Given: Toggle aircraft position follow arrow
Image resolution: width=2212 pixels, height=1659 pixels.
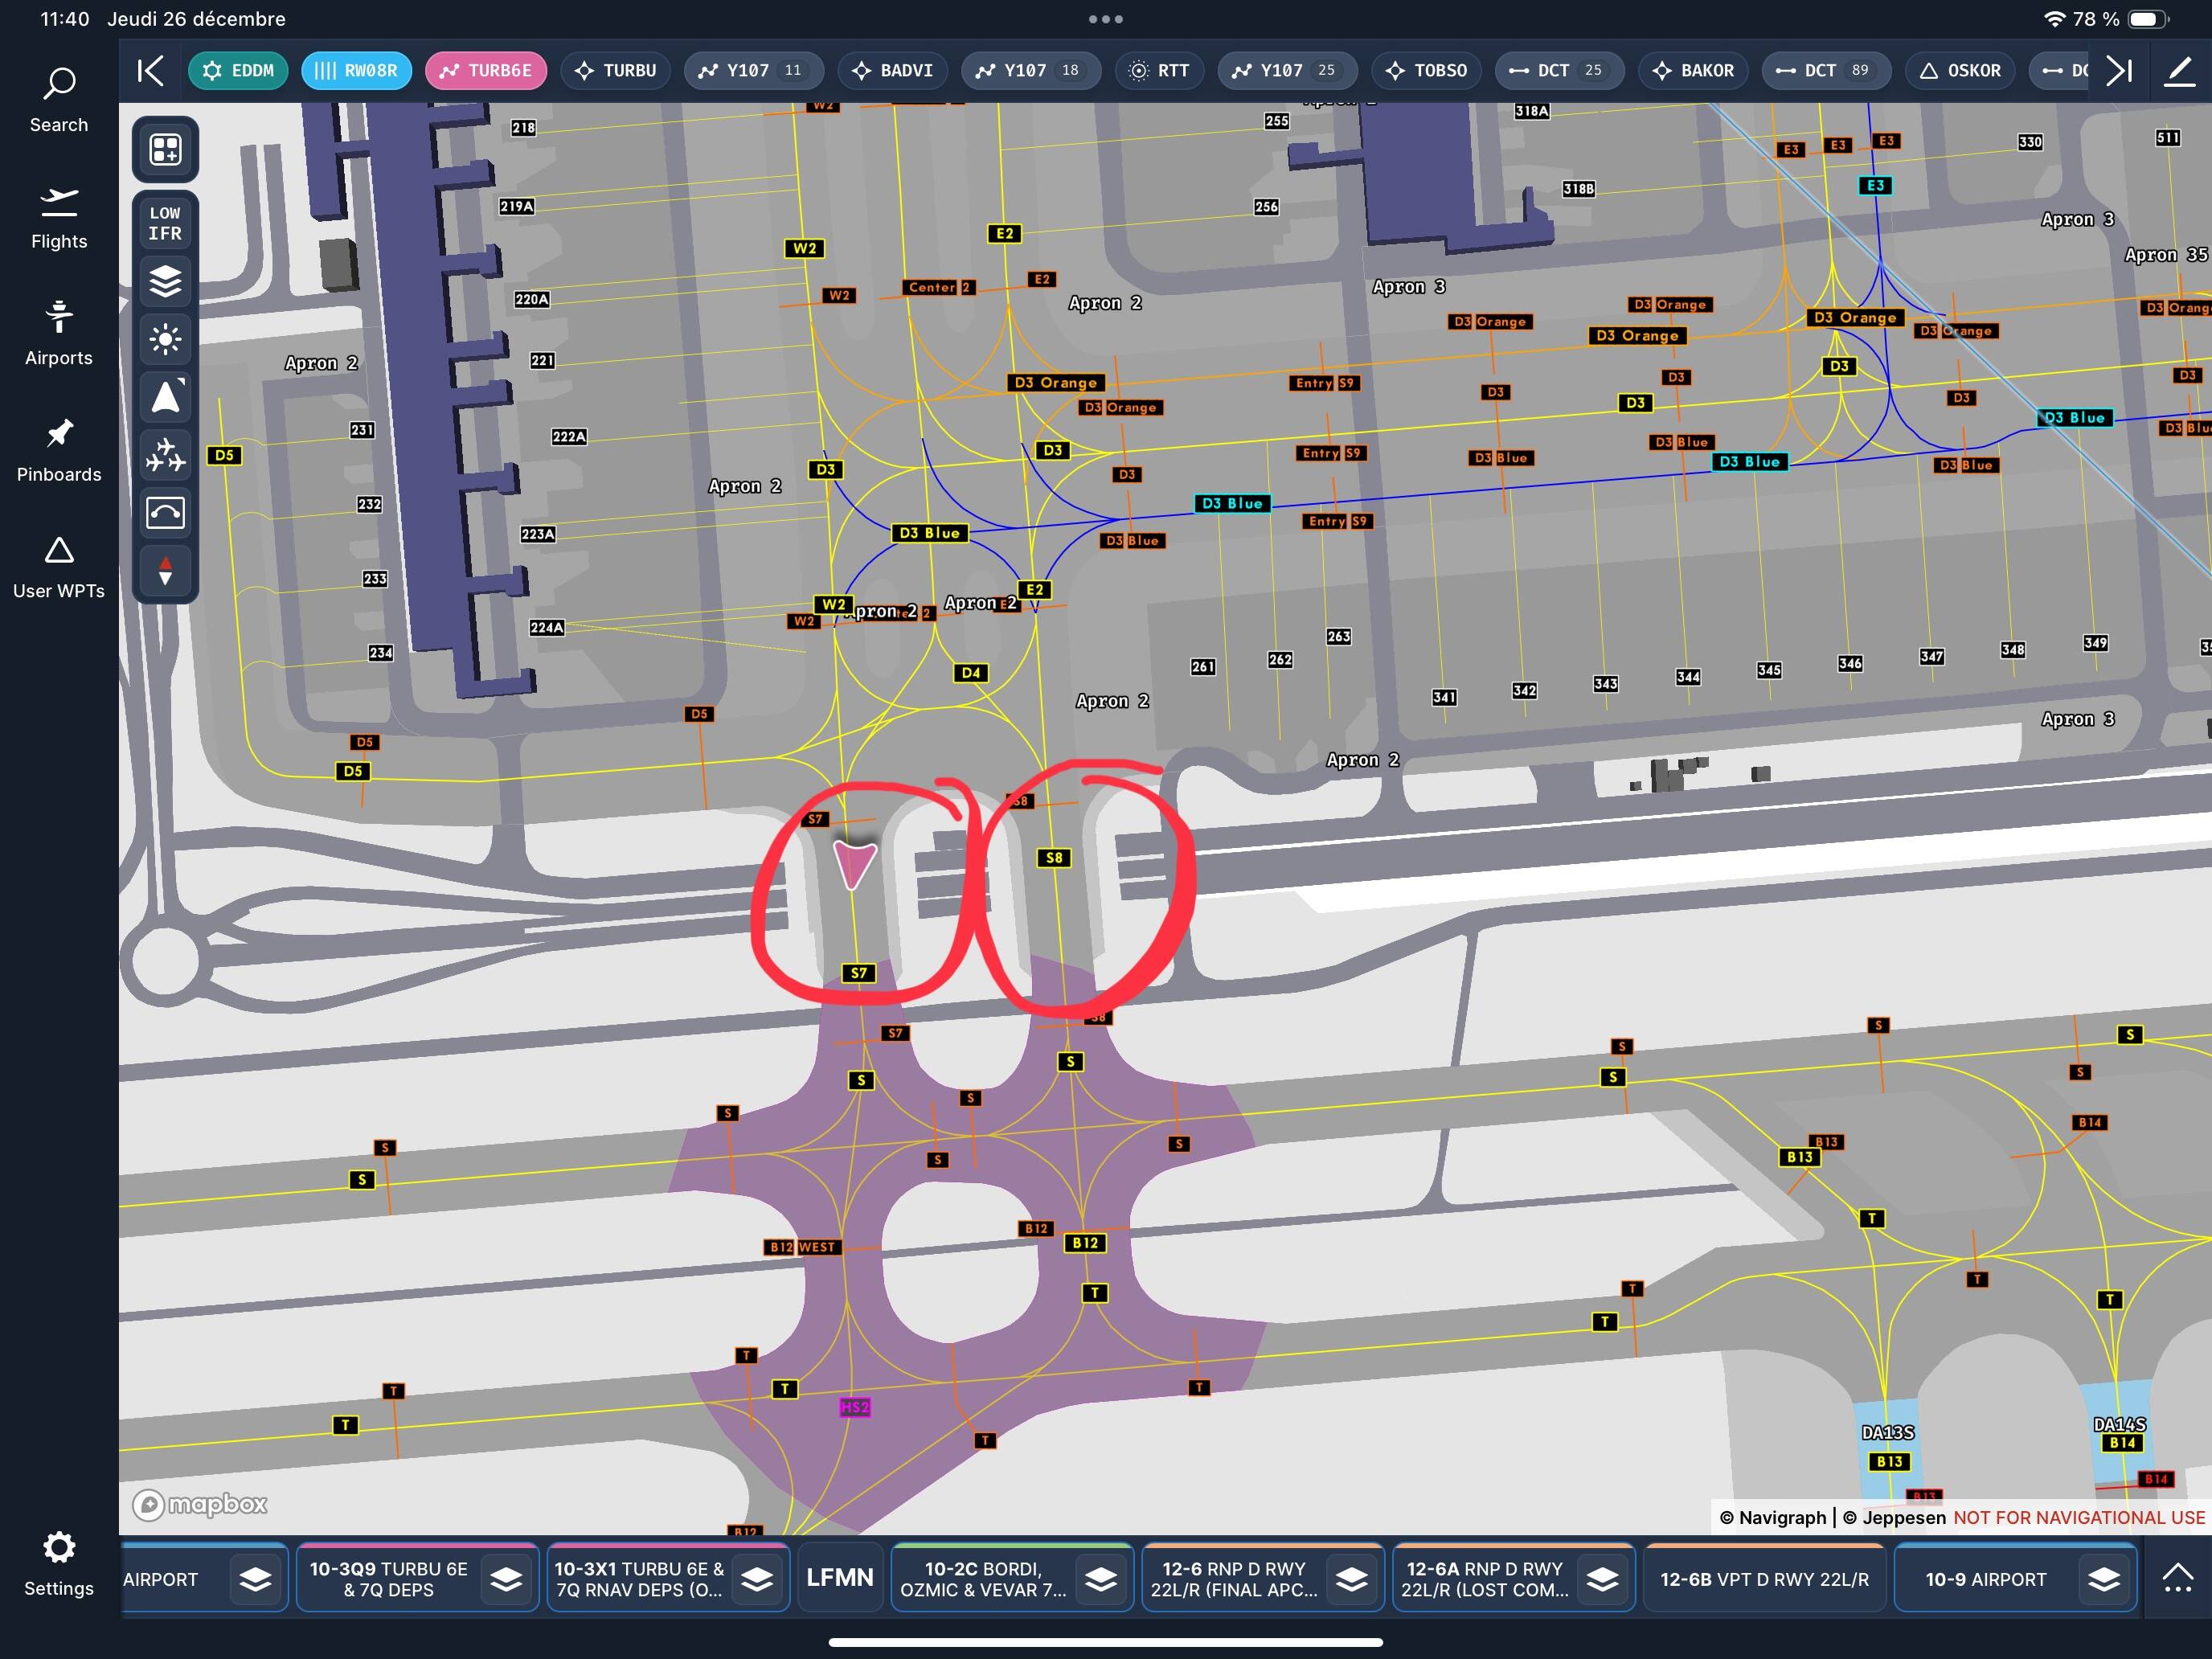Looking at the screenshot, I should (165, 397).
